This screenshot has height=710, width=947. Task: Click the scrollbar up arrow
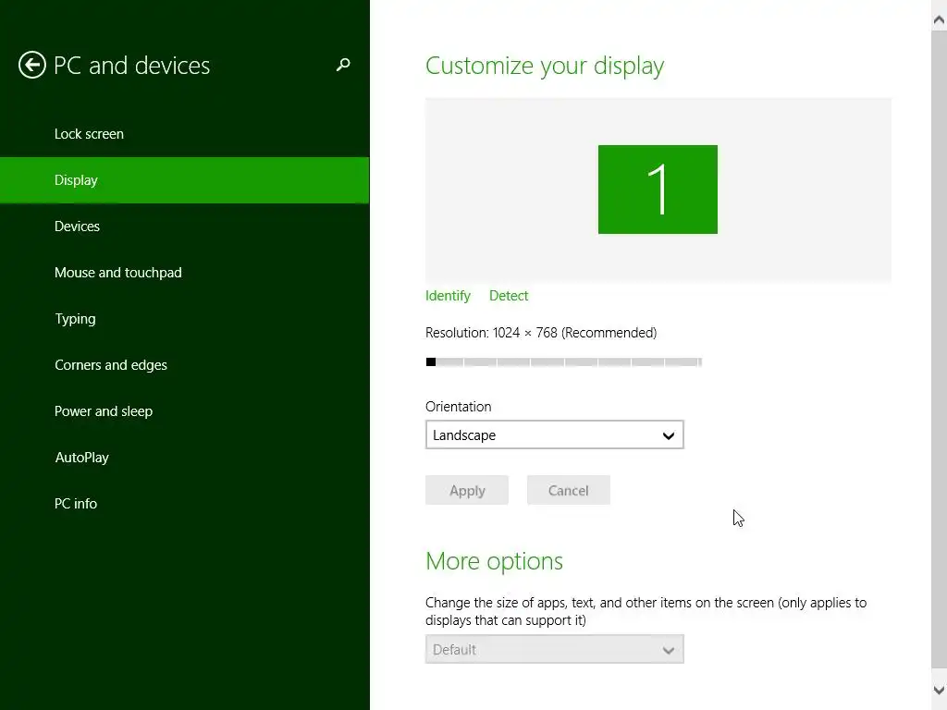(x=939, y=19)
